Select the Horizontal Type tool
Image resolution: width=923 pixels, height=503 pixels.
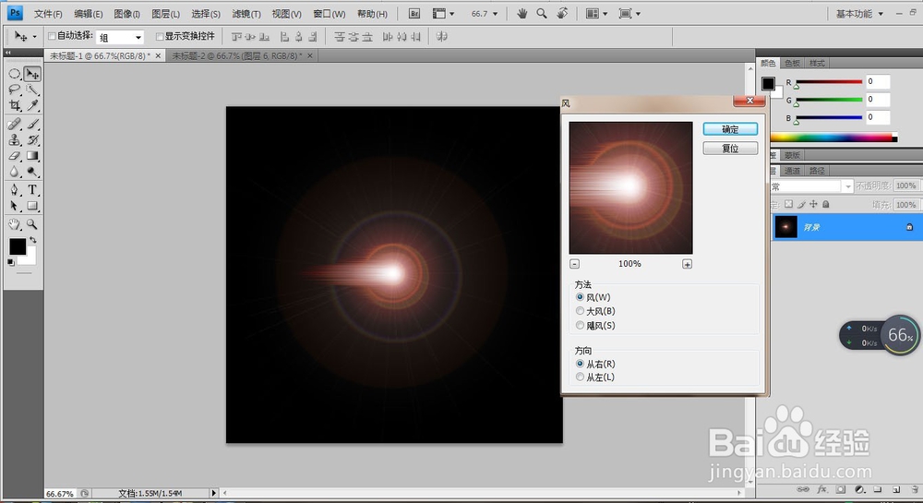click(x=32, y=190)
